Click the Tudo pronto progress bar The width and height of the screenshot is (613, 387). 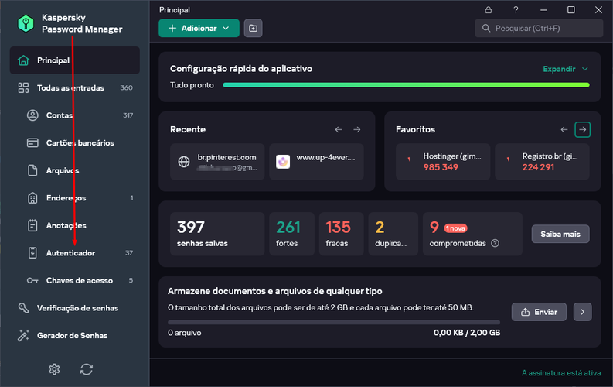[406, 85]
